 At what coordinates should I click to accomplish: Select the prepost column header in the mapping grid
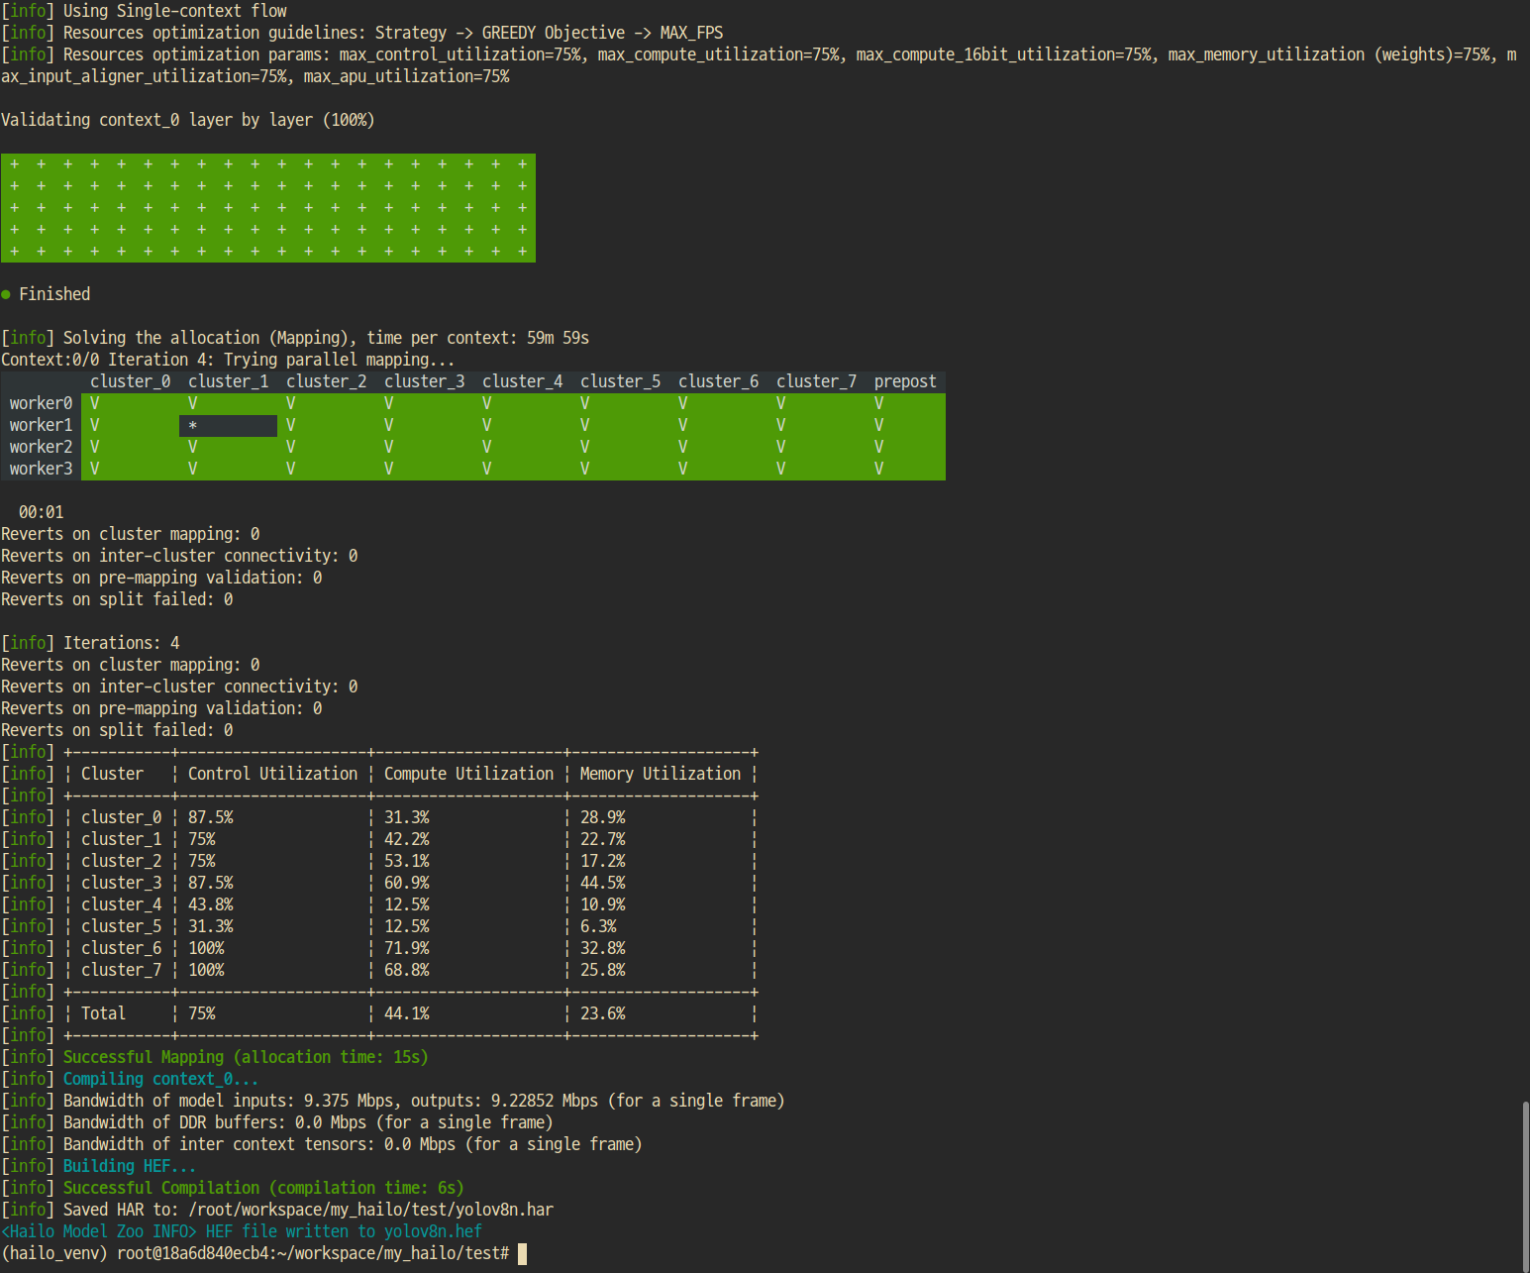point(904,381)
